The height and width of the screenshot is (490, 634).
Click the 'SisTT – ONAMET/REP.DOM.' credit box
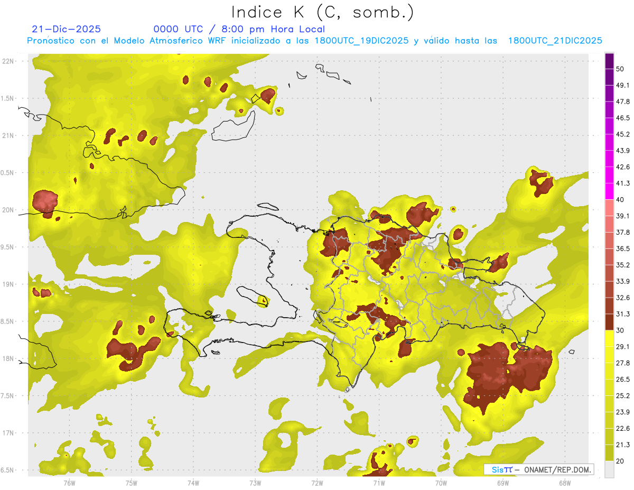click(539, 469)
